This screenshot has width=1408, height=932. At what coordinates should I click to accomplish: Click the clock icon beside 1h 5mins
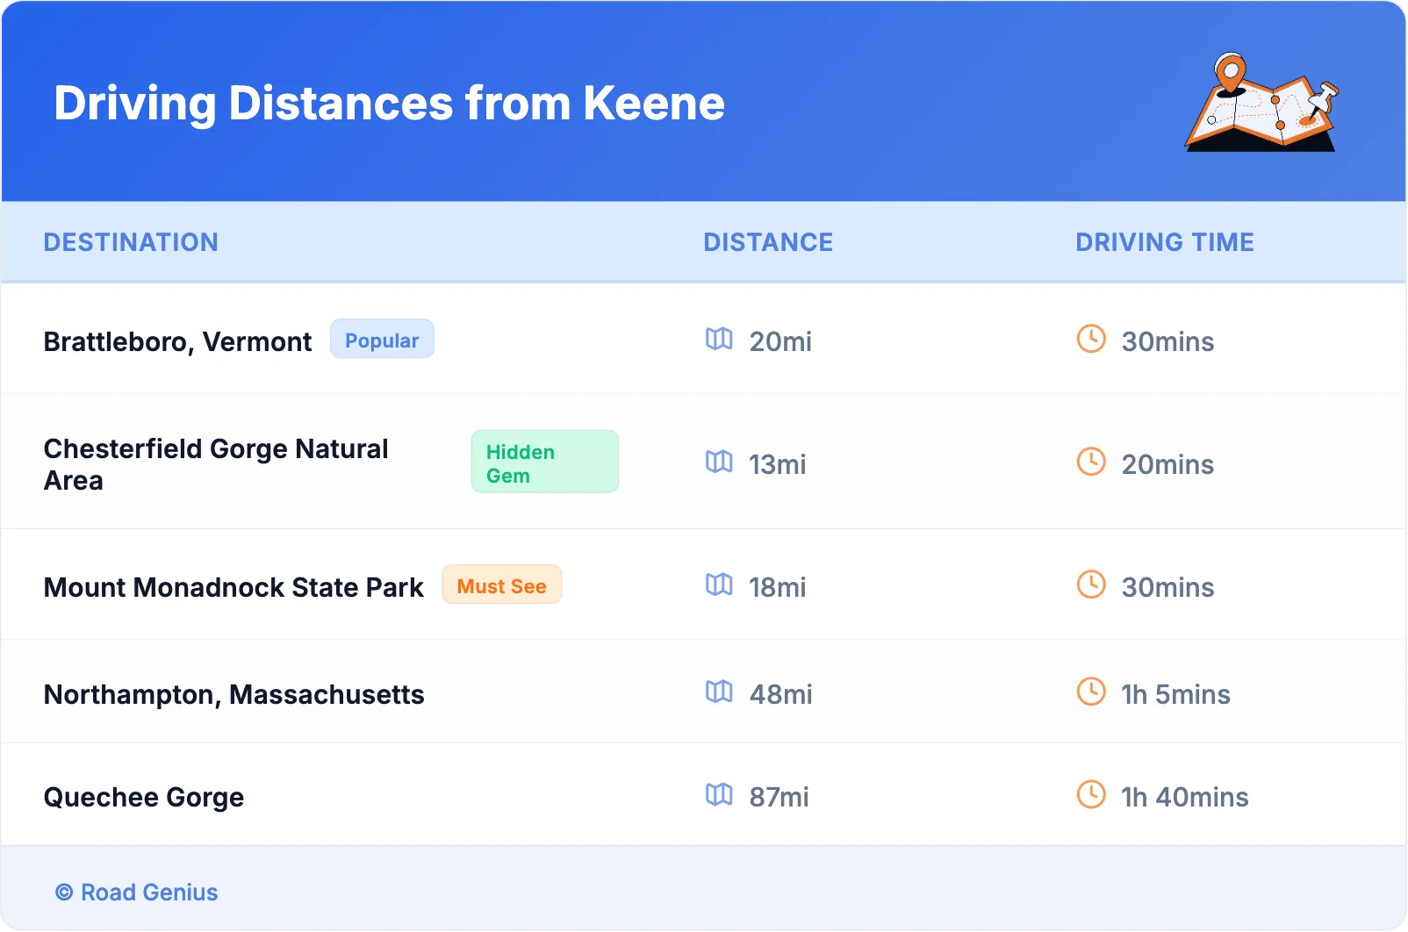(x=1091, y=692)
